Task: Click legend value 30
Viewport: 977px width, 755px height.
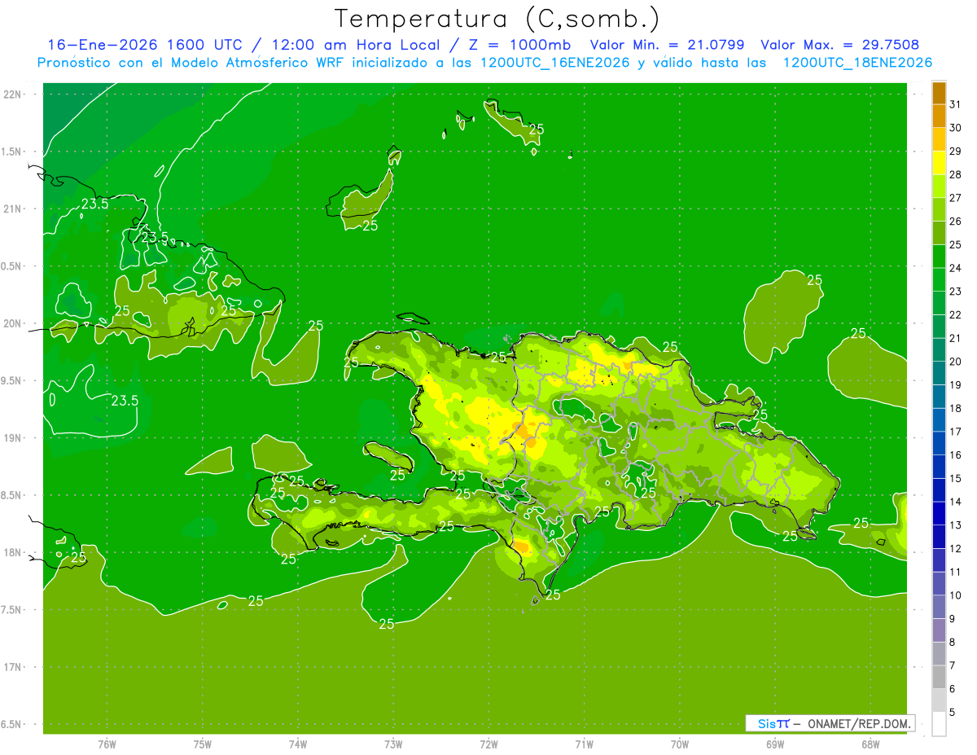Action: 955,128
